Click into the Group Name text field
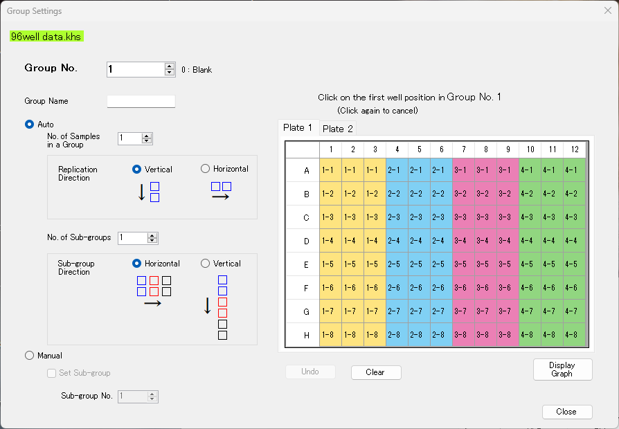This screenshot has width=619, height=429. pos(141,102)
